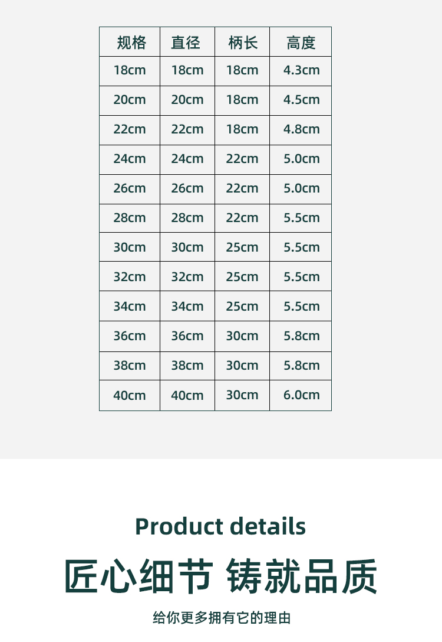Click the 直径 column header
Image resolution: width=442 pixels, height=642 pixels.
pos(186,43)
